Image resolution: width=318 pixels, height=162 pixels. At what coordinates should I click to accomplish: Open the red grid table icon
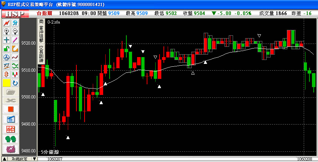[x=11, y=129]
